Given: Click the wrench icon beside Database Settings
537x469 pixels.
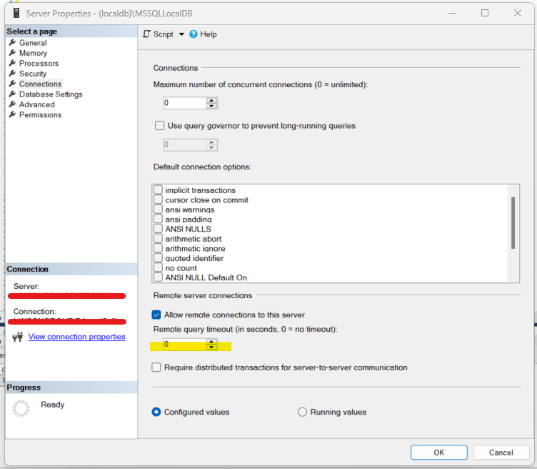Looking at the screenshot, I should click(x=12, y=94).
